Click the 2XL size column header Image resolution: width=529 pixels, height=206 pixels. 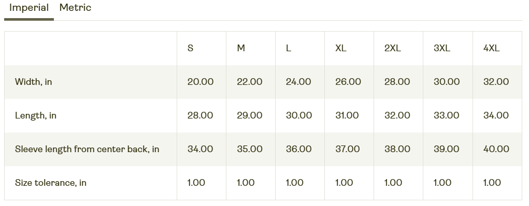pyautogui.click(x=393, y=48)
